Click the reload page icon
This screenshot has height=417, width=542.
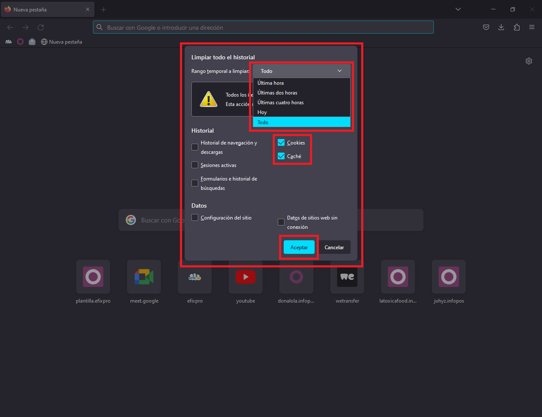click(41, 28)
